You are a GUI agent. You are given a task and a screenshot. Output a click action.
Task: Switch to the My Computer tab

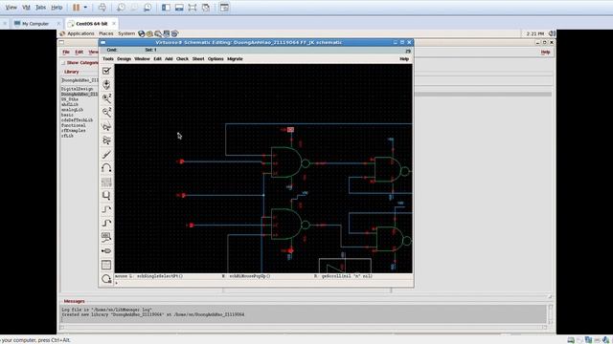point(35,24)
